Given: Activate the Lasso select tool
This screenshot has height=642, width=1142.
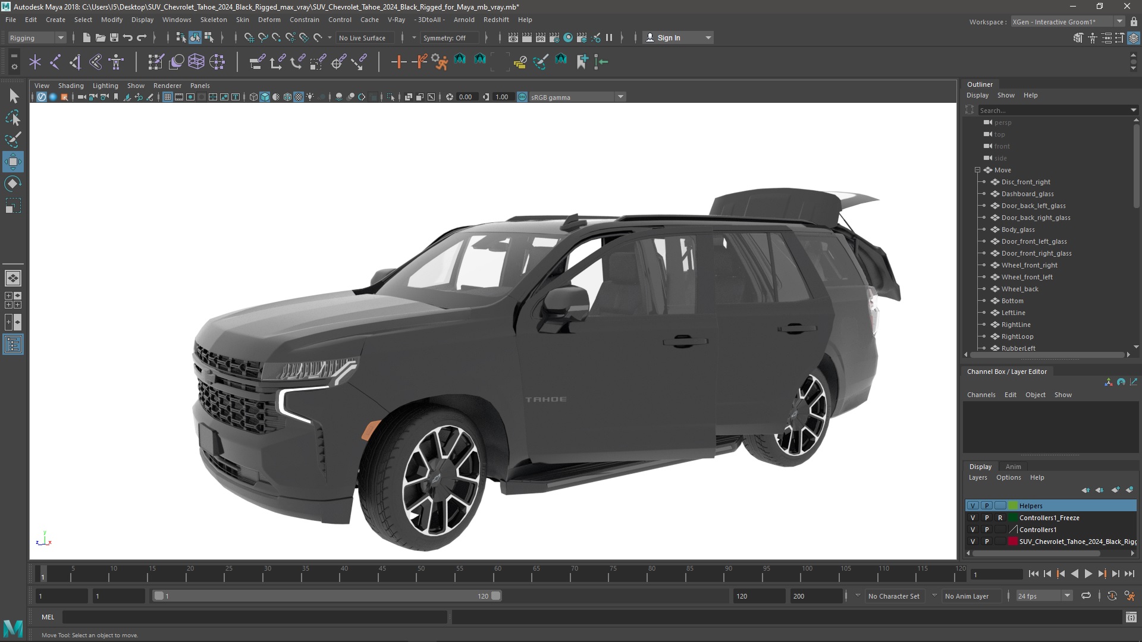Looking at the screenshot, I should 13,118.
